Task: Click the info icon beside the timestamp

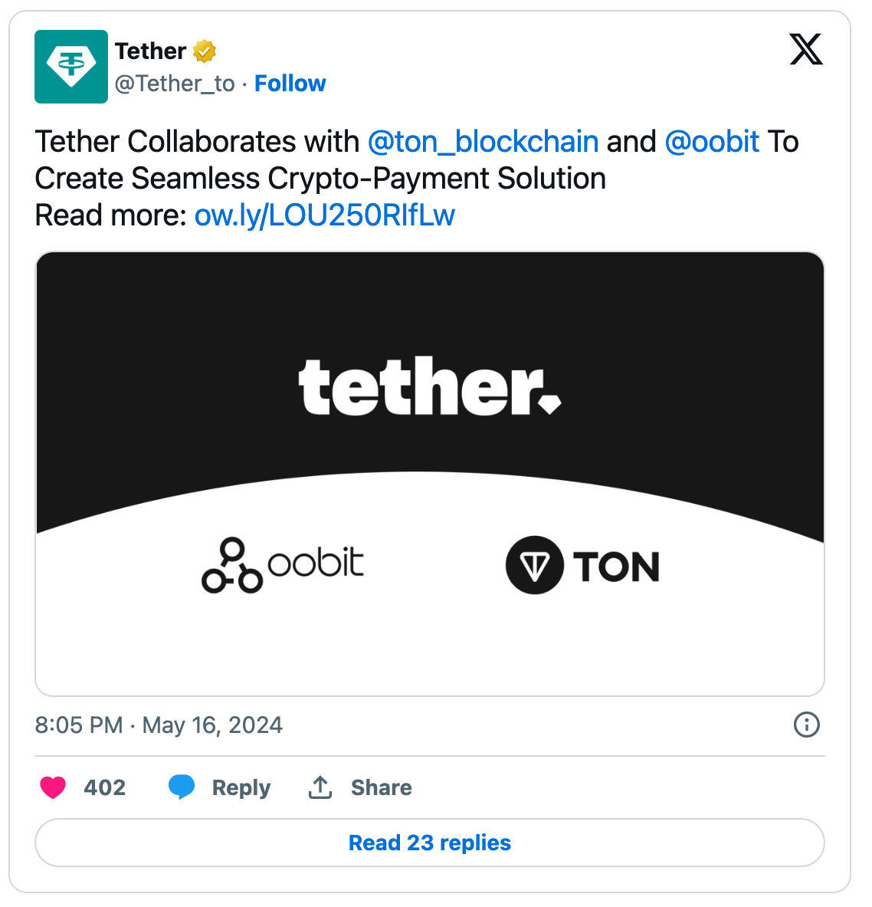Action: [806, 725]
